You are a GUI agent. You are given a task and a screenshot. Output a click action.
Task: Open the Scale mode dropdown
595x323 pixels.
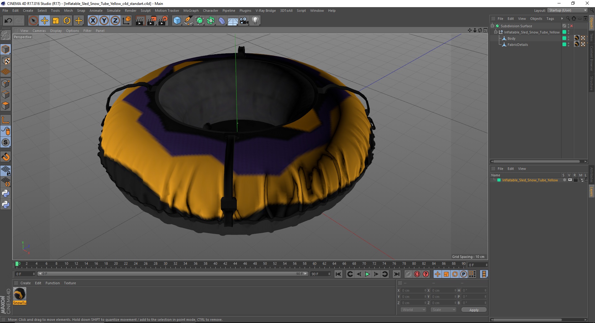(x=443, y=310)
